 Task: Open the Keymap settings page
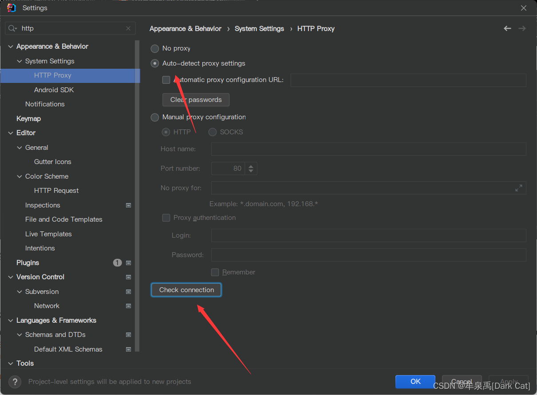28,118
